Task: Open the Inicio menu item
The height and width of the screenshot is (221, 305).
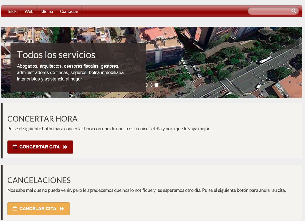Action: click(13, 11)
